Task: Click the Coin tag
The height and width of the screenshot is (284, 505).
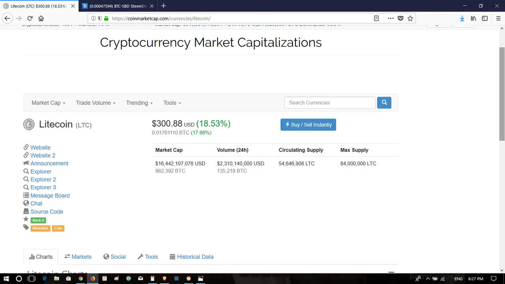Action: click(x=58, y=228)
